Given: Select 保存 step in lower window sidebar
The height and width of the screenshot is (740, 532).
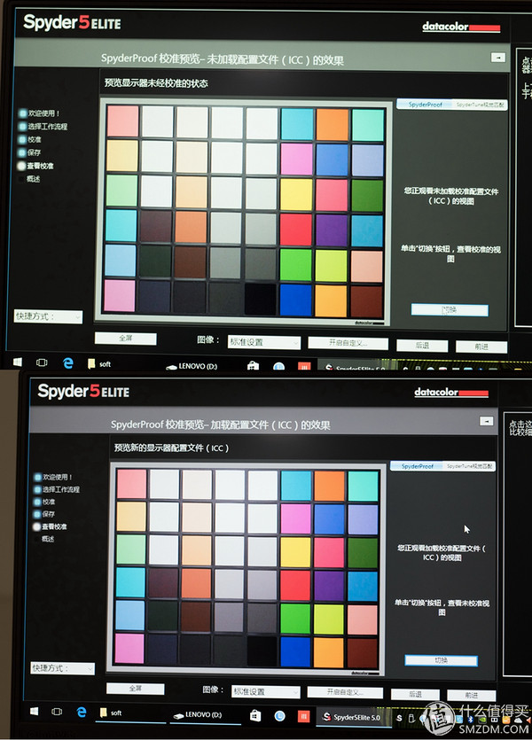Looking at the screenshot, I should tap(45, 514).
